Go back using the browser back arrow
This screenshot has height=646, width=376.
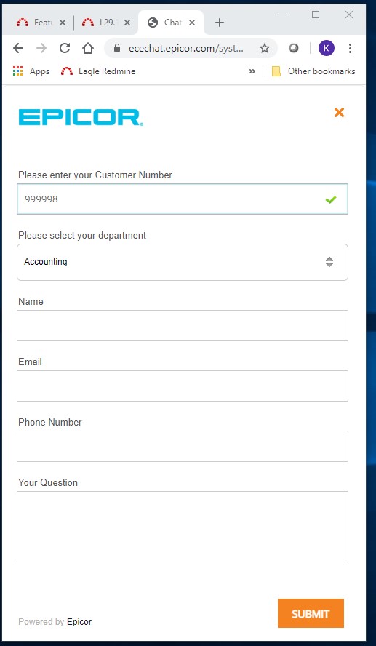[18, 48]
